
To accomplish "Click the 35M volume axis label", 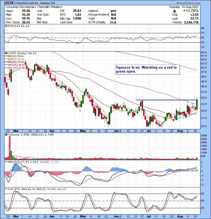I will pyautogui.click(x=204, y=136).
